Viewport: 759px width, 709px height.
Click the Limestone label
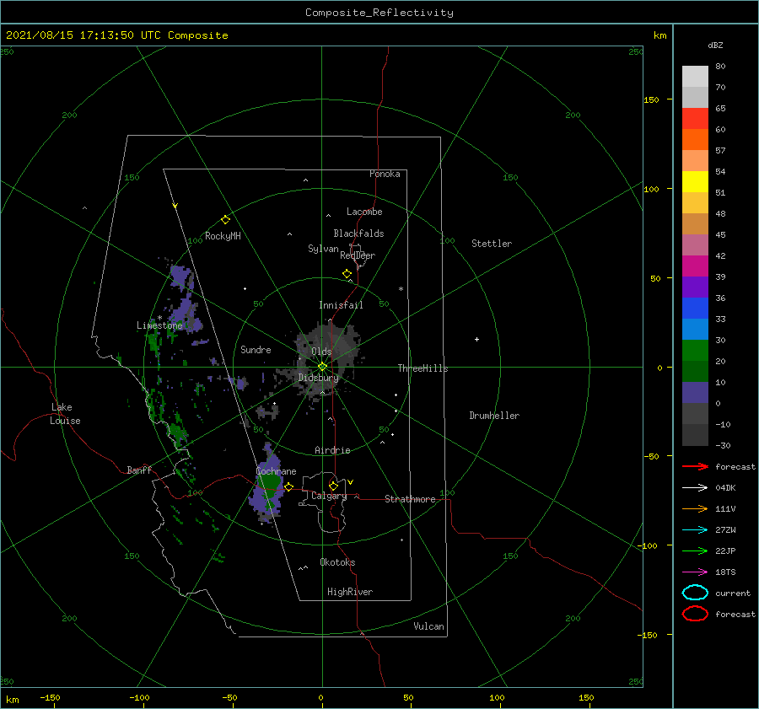[159, 325]
